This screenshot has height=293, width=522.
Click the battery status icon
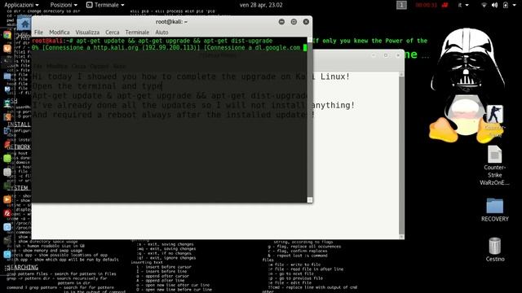(506, 5)
